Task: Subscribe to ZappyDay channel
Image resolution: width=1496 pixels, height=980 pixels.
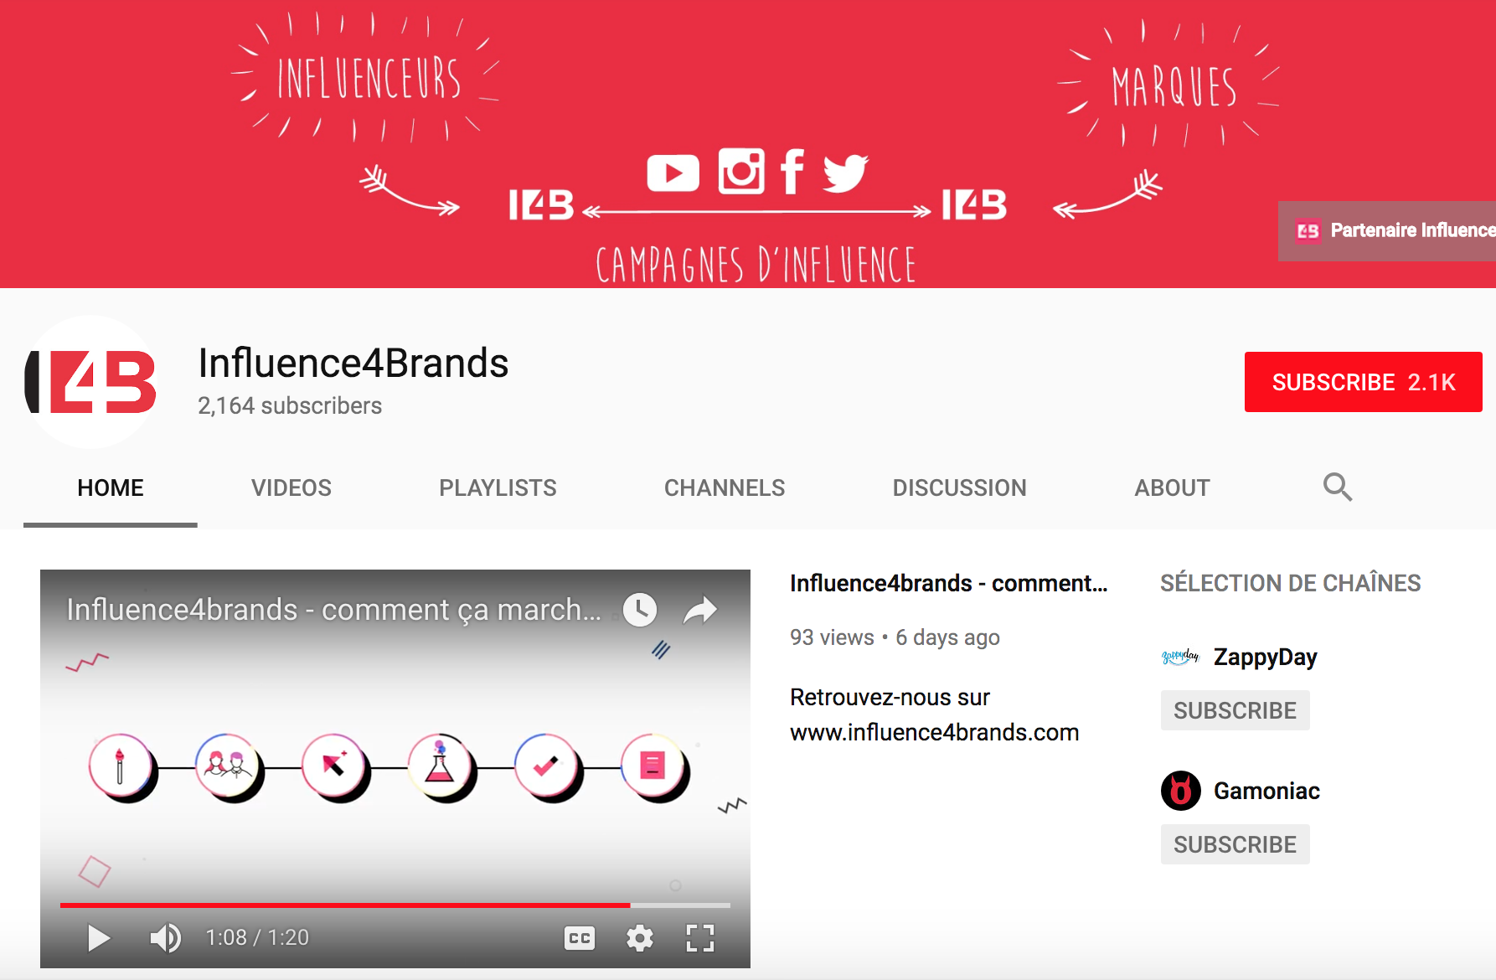Action: (x=1235, y=710)
